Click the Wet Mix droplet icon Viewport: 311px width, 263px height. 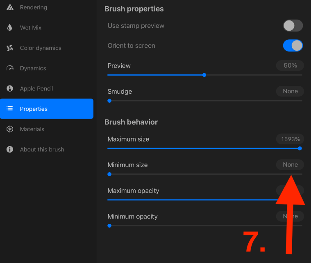9,27
